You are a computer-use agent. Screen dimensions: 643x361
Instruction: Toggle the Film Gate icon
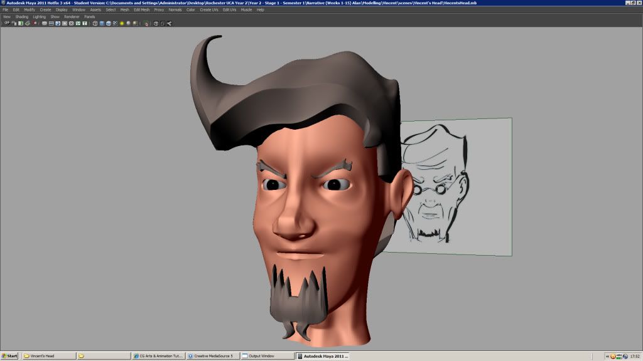point(51,23)
